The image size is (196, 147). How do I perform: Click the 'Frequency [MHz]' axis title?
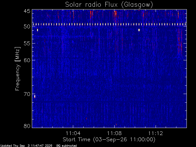(17, 69)
